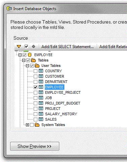The height and width of the screenshot is (162, 127).
Task: Select the User Tables label
Action: (51, 66)
